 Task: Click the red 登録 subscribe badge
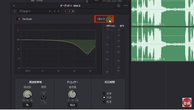[x=187, y=102]
